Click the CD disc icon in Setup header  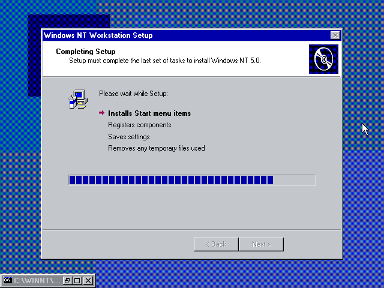coord(323,59)
